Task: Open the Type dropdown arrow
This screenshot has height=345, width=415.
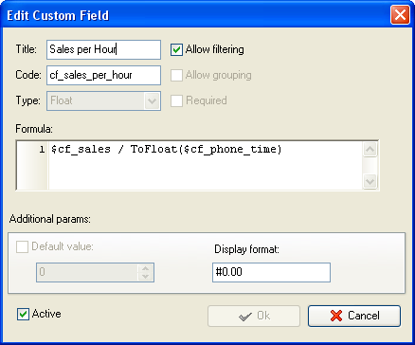Action: pyautogui.click(x=153, y=101)
